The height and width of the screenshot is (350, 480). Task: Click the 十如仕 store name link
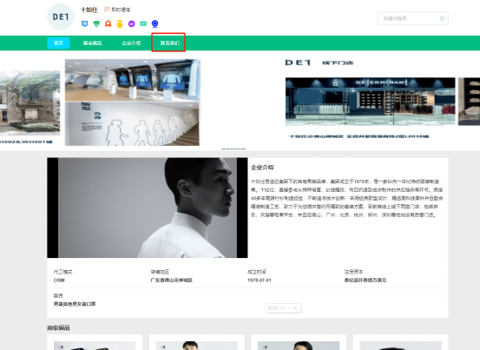point(89,10)
